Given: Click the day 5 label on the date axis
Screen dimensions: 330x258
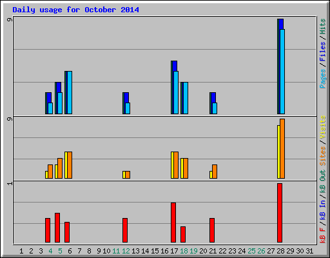Looking at the screenshot, I should [x=60, y=251].
